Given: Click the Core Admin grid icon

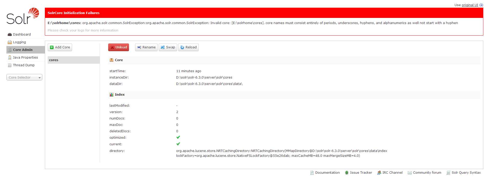Looking at the screenshot, I should pos(10,50).
